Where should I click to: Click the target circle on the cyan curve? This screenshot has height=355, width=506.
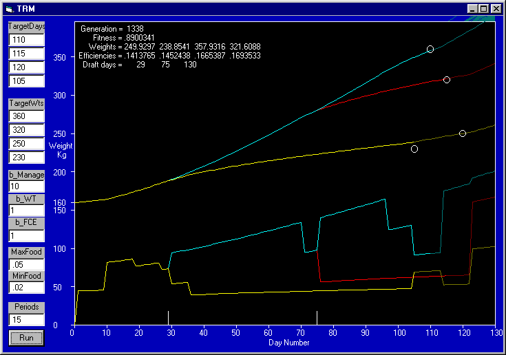[x=430, y=50]
